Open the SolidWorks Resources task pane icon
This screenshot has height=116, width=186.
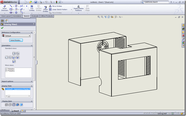pyautogui.click(x=183, y=25)
